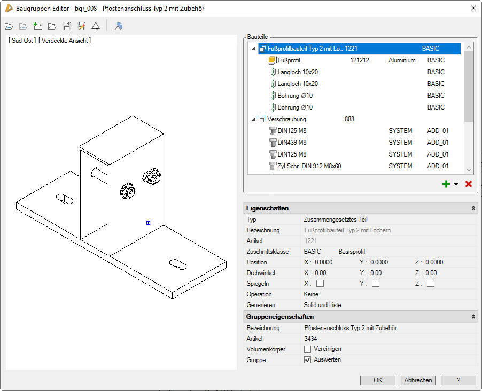Click the triangle-with-cursor pick tool icon
The height and width of the screenshot is (391, 482).
(x=96, y=26)
